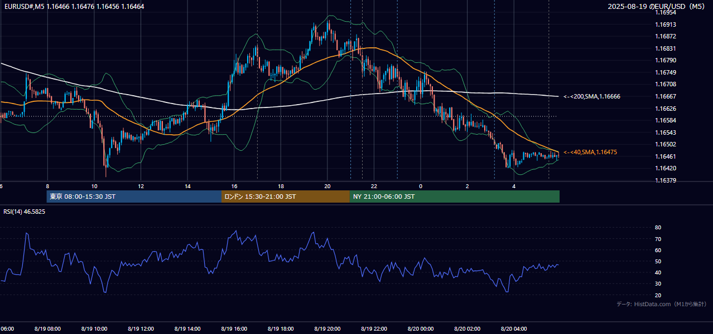The height and width of the screenshot is (334, 713).
Task: Click the RSI(14) 46.5825 indicator label
Action: [x=25, y=212]
